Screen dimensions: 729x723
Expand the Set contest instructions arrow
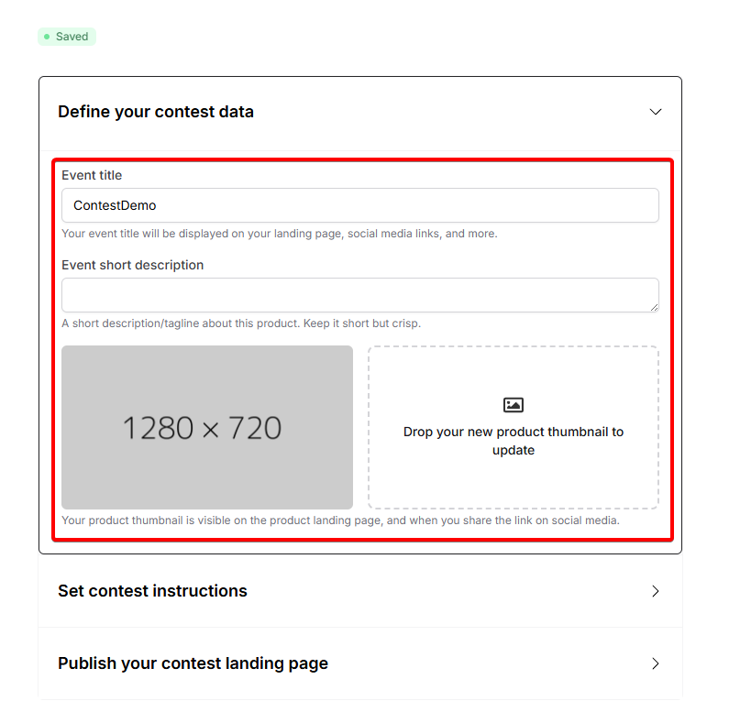coord(656,591)
